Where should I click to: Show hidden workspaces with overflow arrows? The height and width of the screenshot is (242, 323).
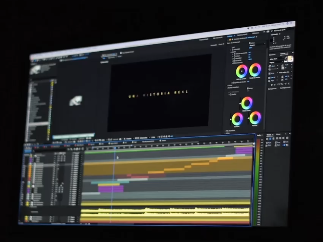coord(264,32)
